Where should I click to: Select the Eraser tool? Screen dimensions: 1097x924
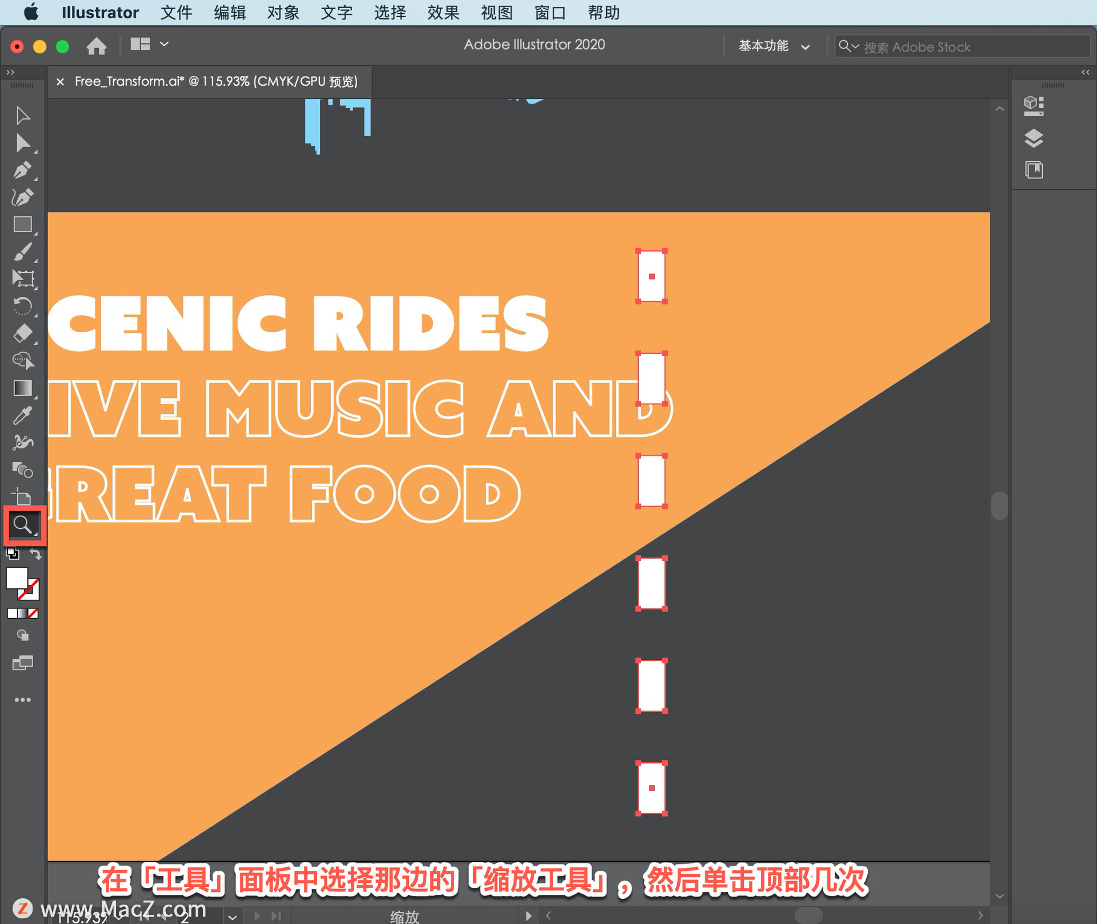23,333
